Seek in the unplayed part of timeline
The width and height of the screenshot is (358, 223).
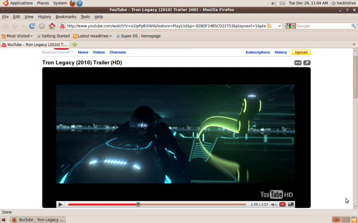tap(193, 204)
